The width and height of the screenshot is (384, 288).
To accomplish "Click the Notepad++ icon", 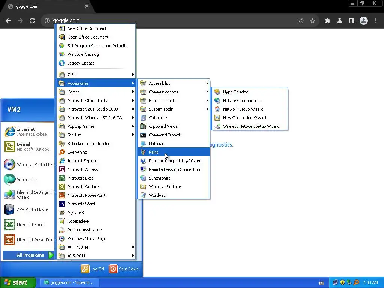I will (x=62, y=221).
